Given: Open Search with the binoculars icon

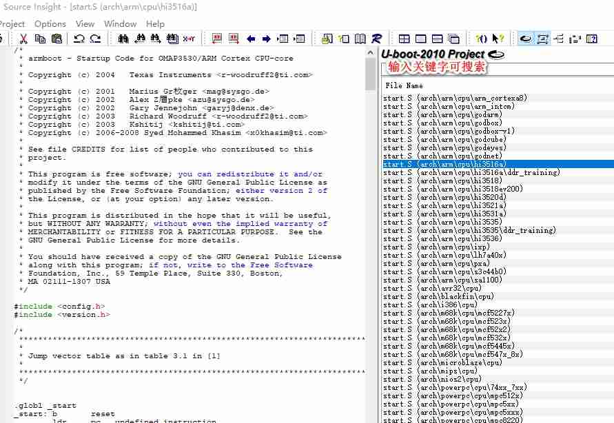Looking at the screenshot, I should (123, 39).
